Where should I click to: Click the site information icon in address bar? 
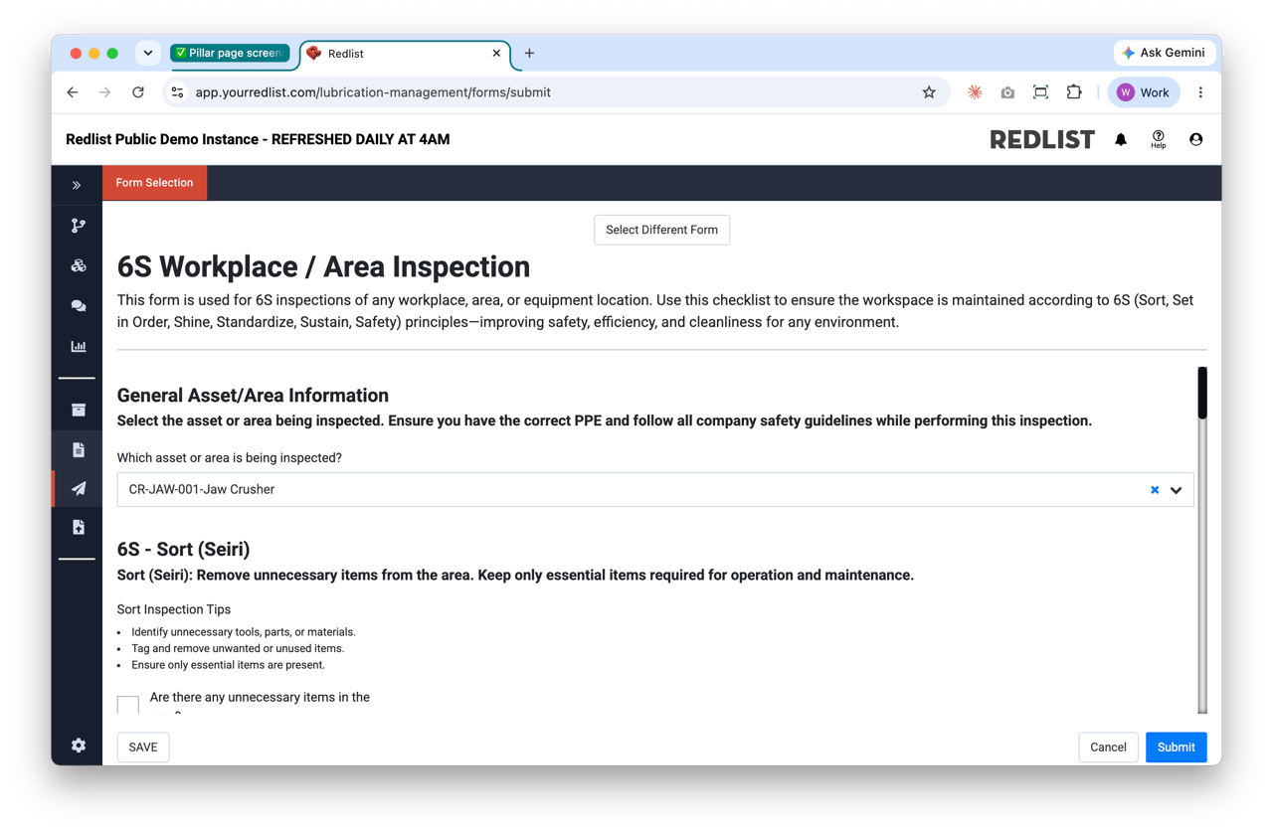[x=177, y=92]
